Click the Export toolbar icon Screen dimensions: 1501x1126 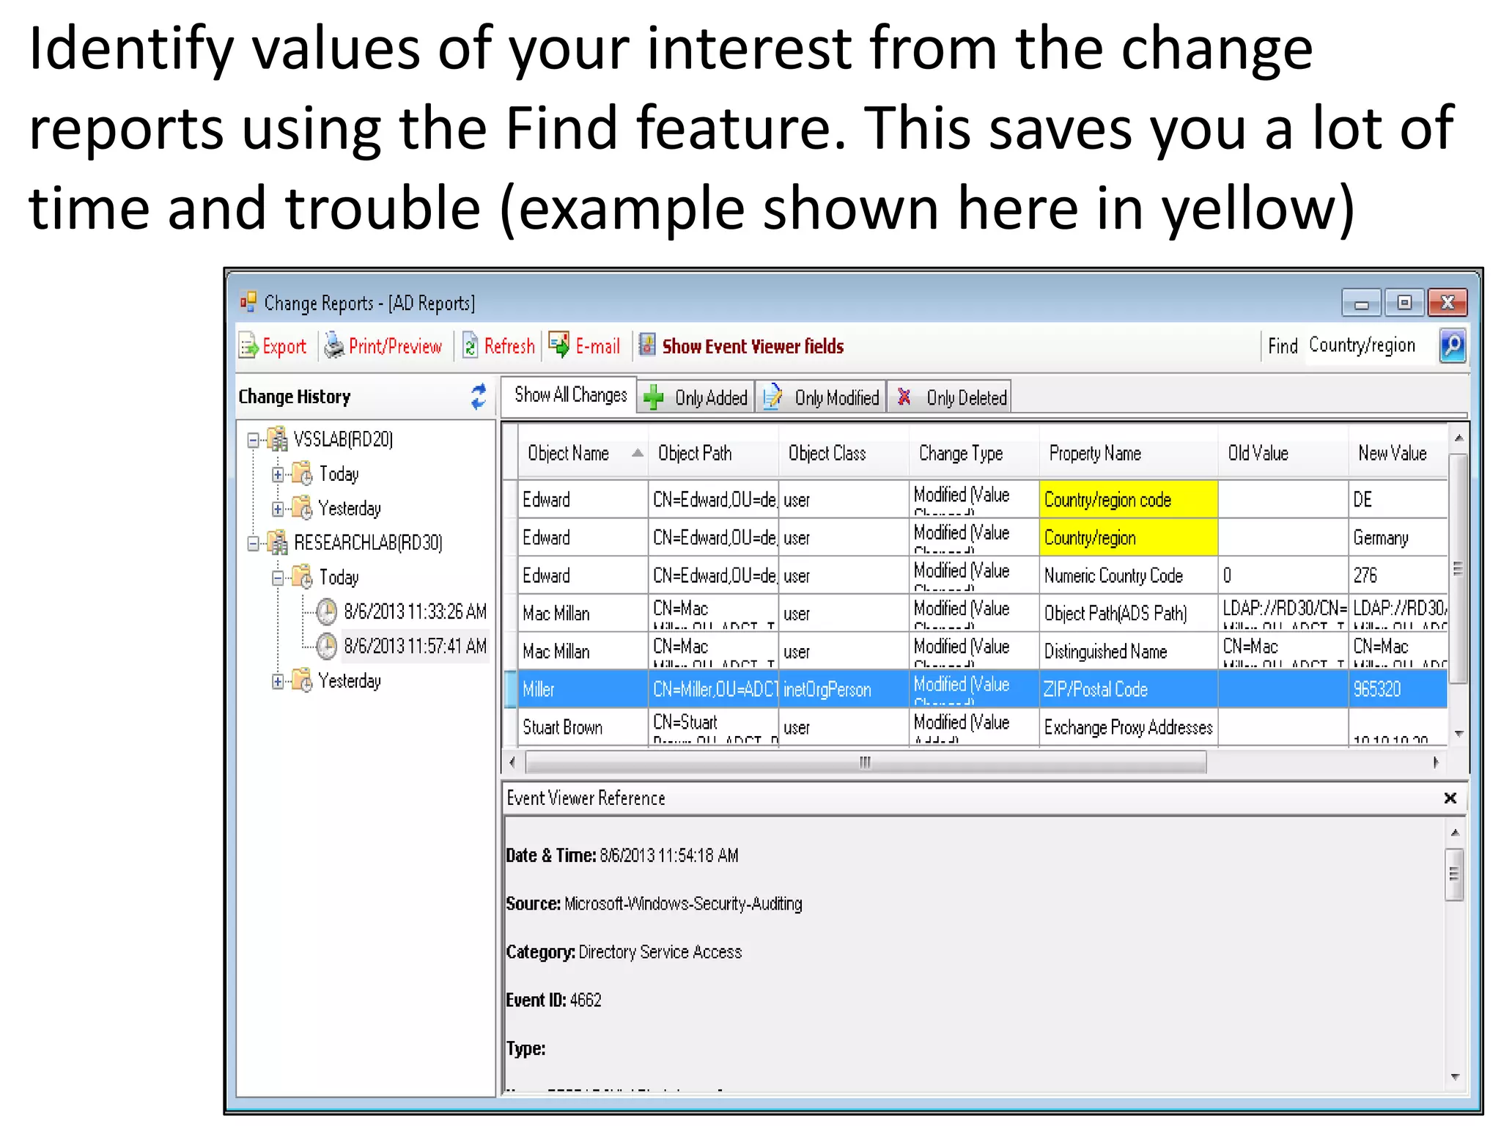click(248, 346)
